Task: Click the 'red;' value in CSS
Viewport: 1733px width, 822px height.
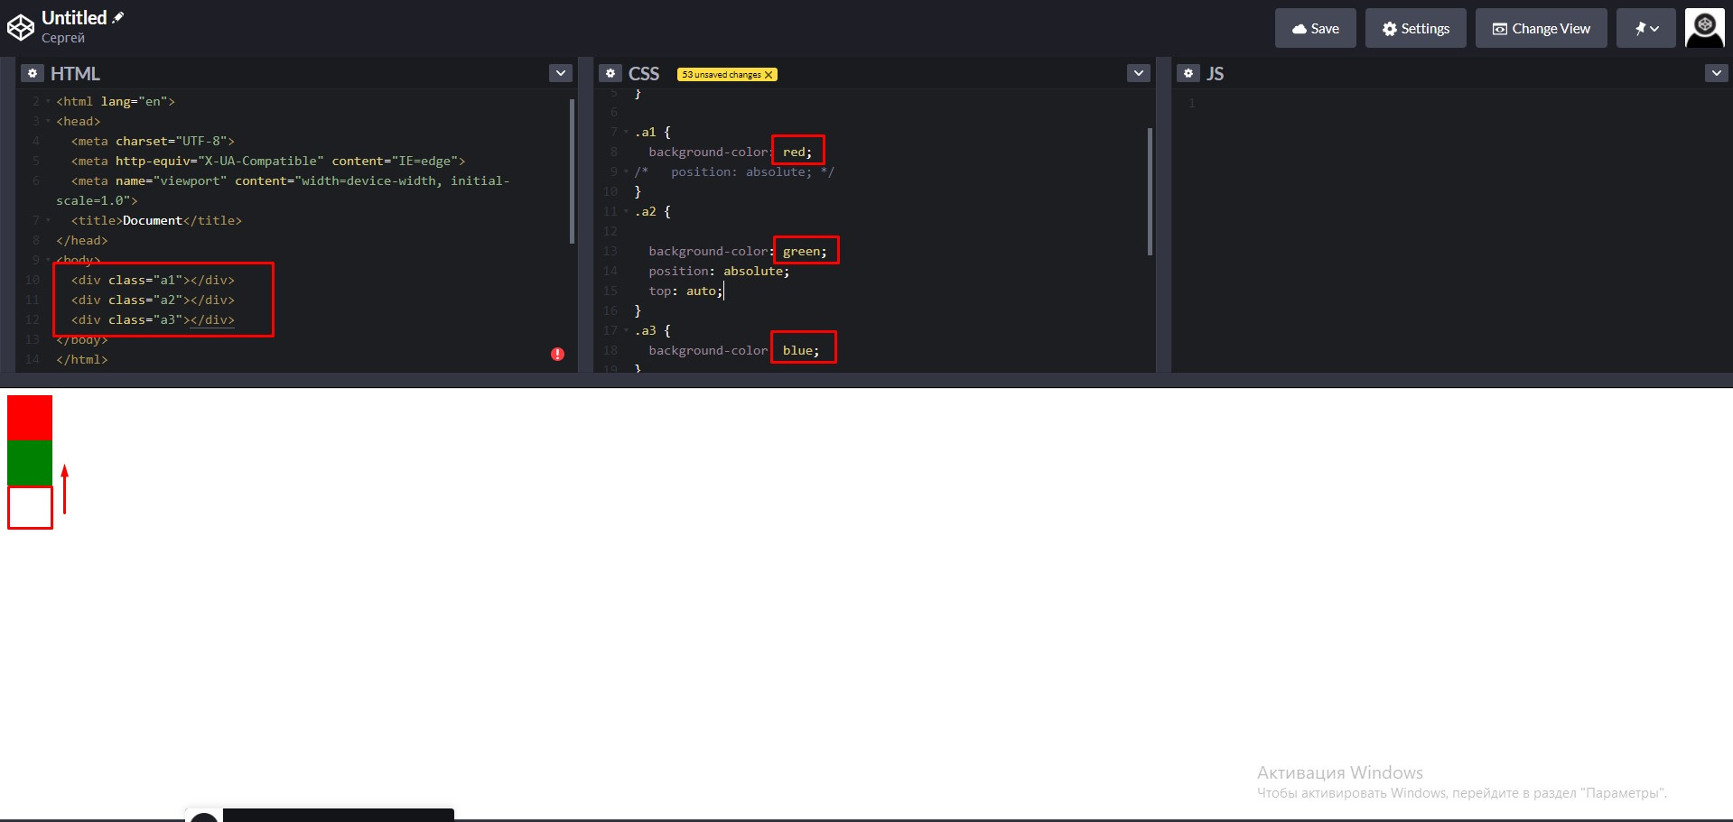Action: tap(797, 152)
